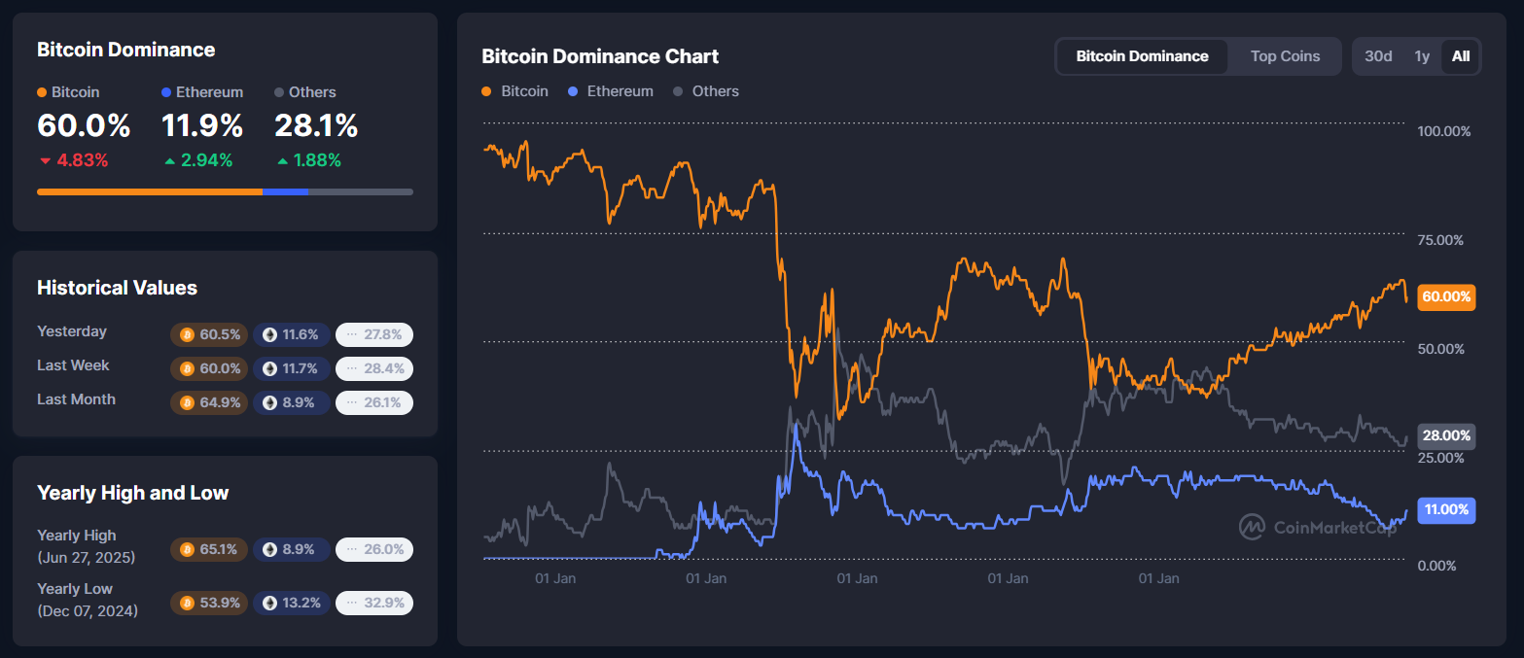Click the Bitcoin dot in the left dominance legend
1524x658 pixels.
(x=40, y=91)
